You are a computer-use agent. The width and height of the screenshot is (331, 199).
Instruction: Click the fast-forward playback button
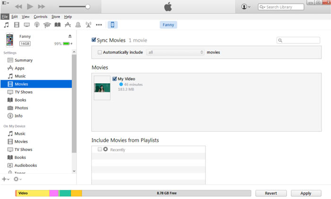click(42, 7)
